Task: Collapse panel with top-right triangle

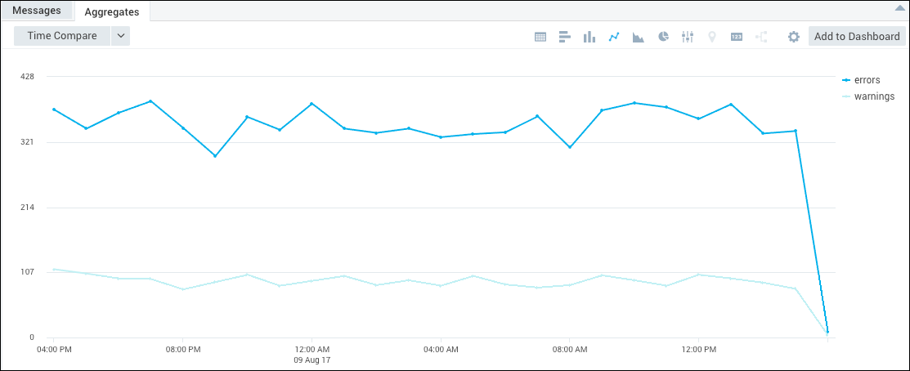Action: tap(900, 7)
